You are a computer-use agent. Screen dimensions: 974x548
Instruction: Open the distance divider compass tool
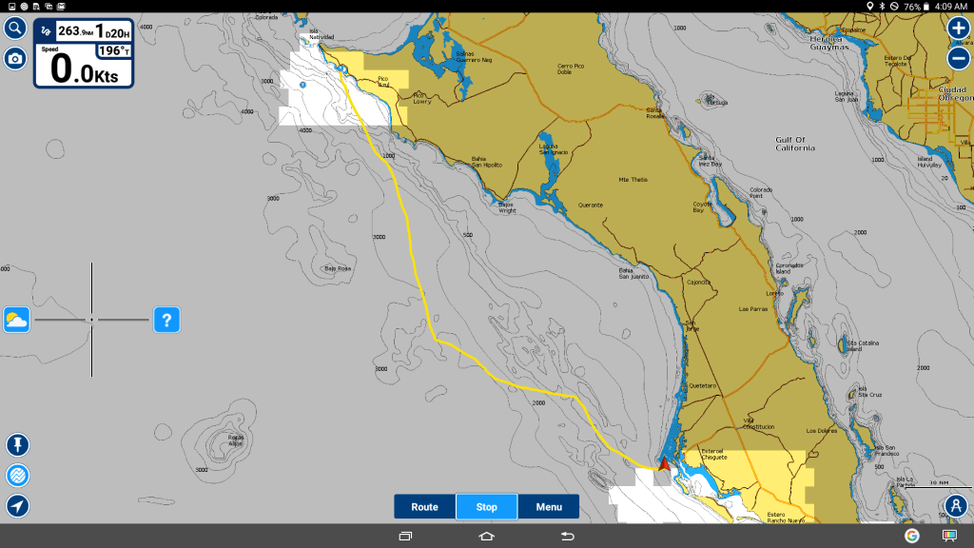[x=957, y=506]
